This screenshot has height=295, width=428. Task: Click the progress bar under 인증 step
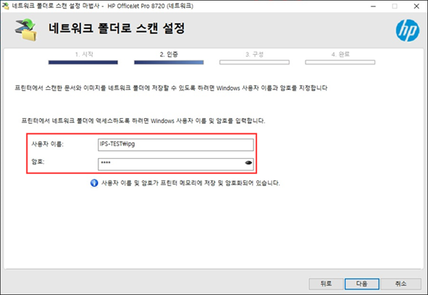[x=169, y=62]
